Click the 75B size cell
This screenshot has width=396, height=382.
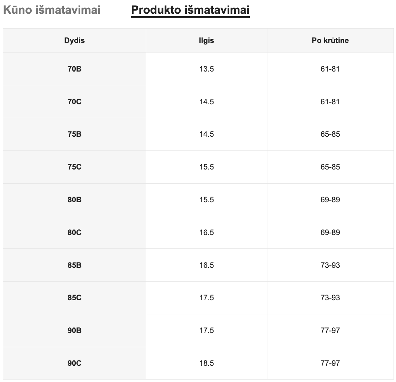[x=74, y=134]
